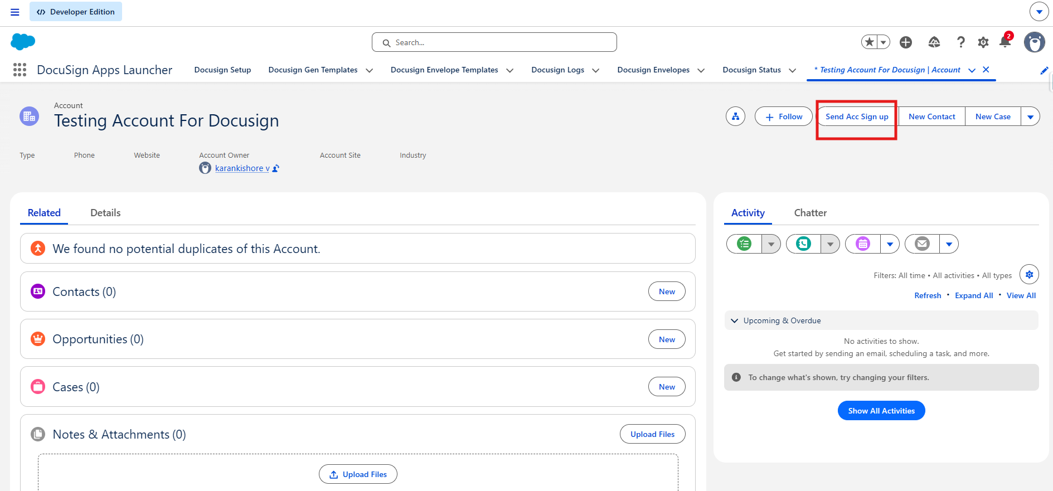Viewport: 1053px width, 491px height.
Task: Open the Docusign Gen Templates tab
Action: point(313,70)
